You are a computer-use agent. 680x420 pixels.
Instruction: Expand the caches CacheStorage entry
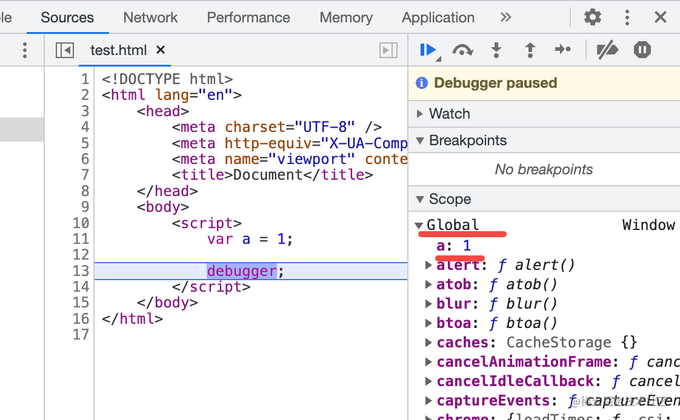point(429,343)
